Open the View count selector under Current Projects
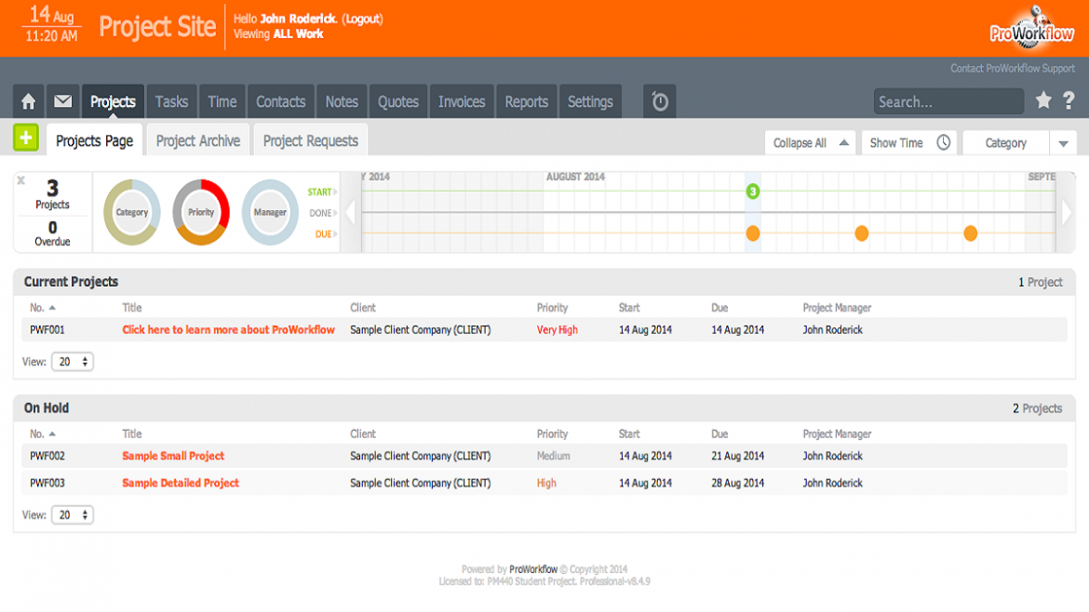The height and width of the screenshot is (612, 1089). pos(72,361)
